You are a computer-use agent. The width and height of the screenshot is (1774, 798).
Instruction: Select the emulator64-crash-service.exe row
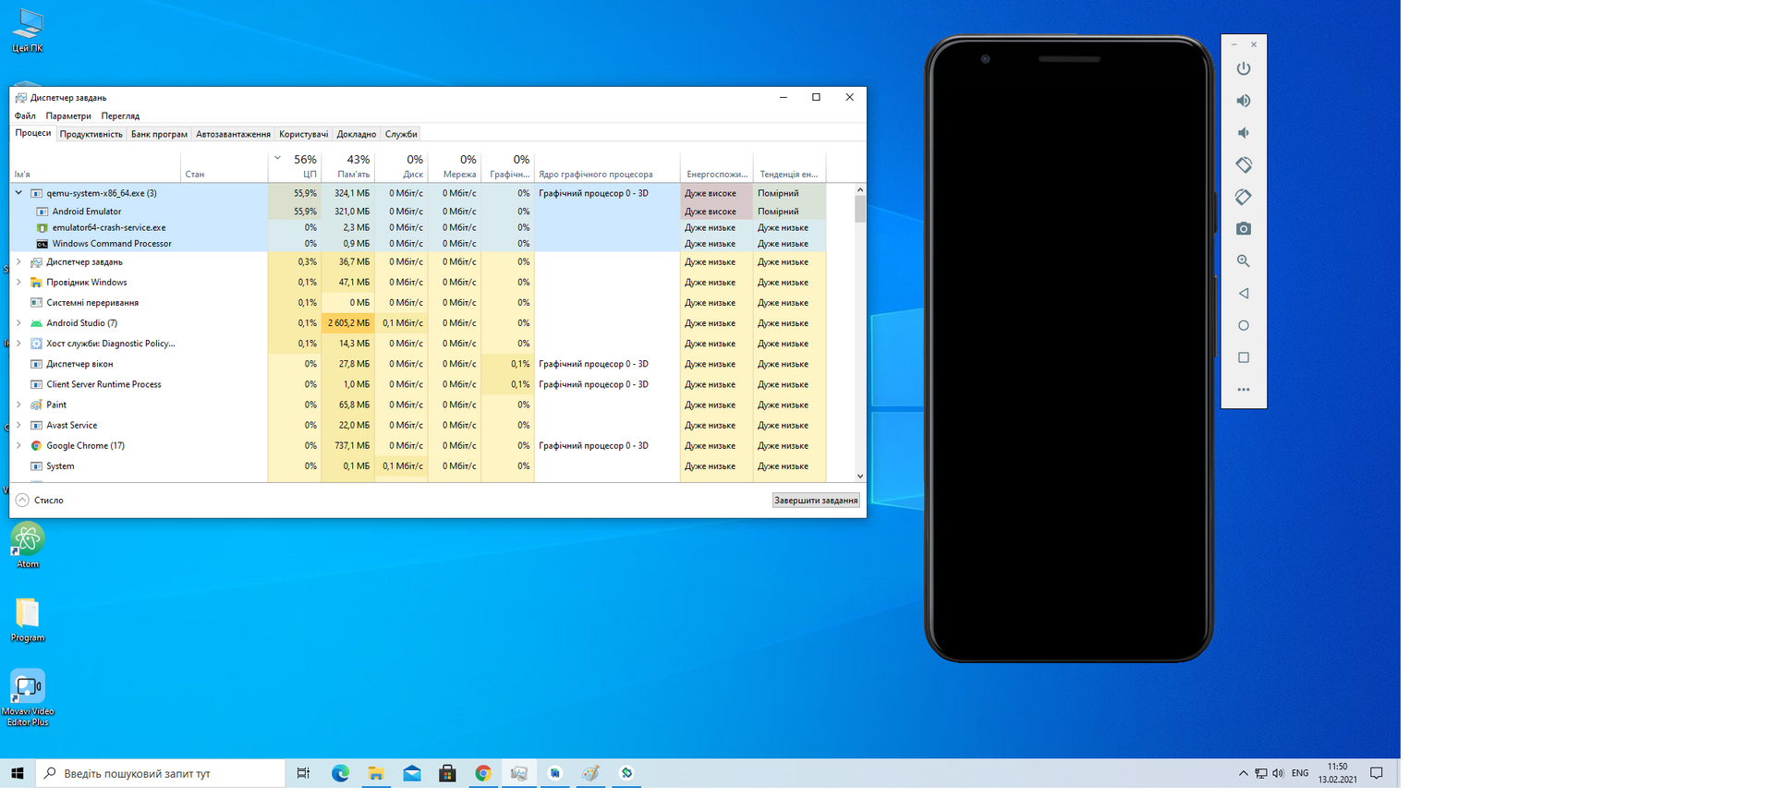[418, 227]
